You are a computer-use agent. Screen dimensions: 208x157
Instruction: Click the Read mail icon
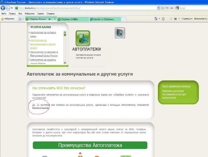coord(170,19)
